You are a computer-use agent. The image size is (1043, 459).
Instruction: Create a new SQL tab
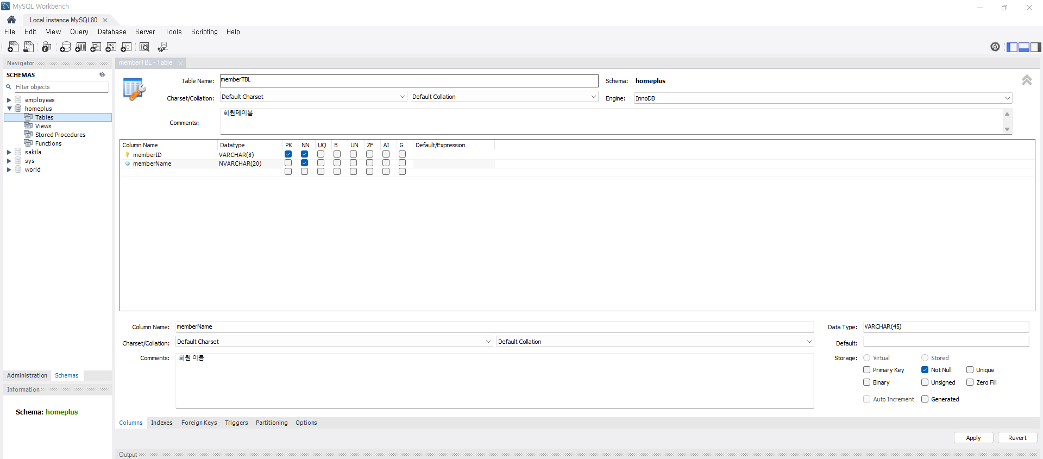pos(13,47)
